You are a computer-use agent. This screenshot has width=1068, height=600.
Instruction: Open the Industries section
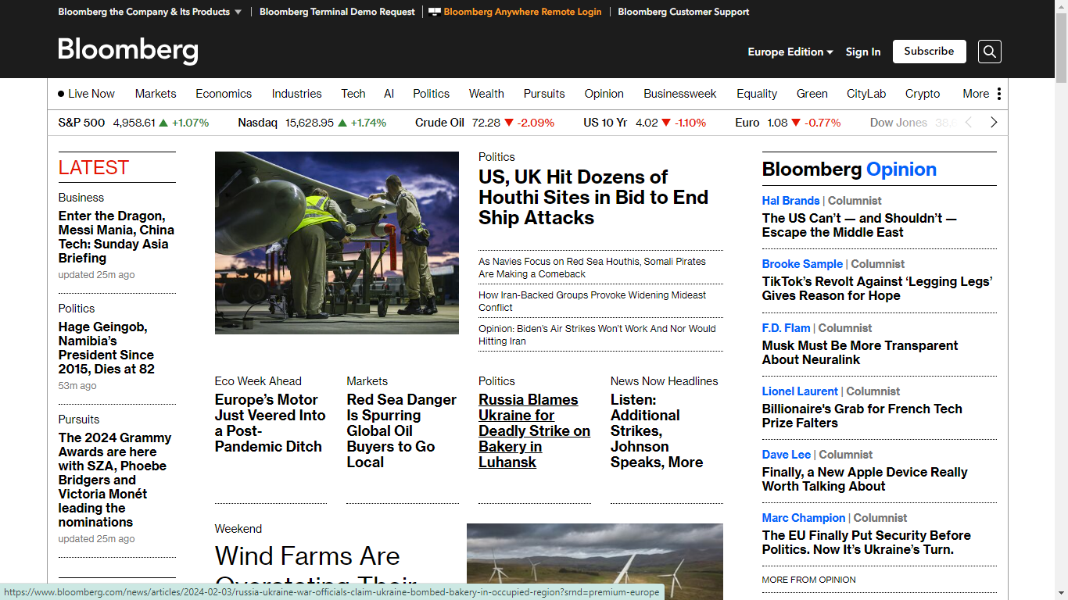(x=296, y=94)
